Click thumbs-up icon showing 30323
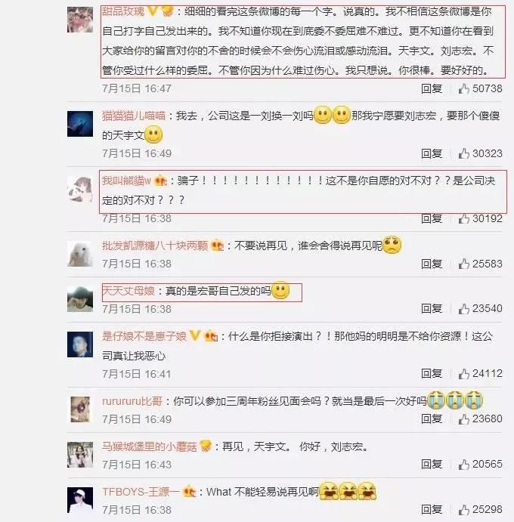 pos(463,153)
